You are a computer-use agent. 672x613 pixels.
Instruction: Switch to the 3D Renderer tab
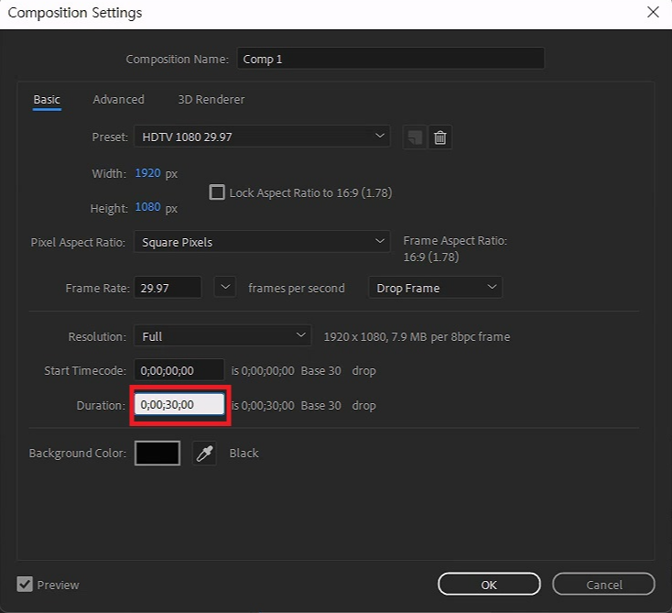[211, 100]
